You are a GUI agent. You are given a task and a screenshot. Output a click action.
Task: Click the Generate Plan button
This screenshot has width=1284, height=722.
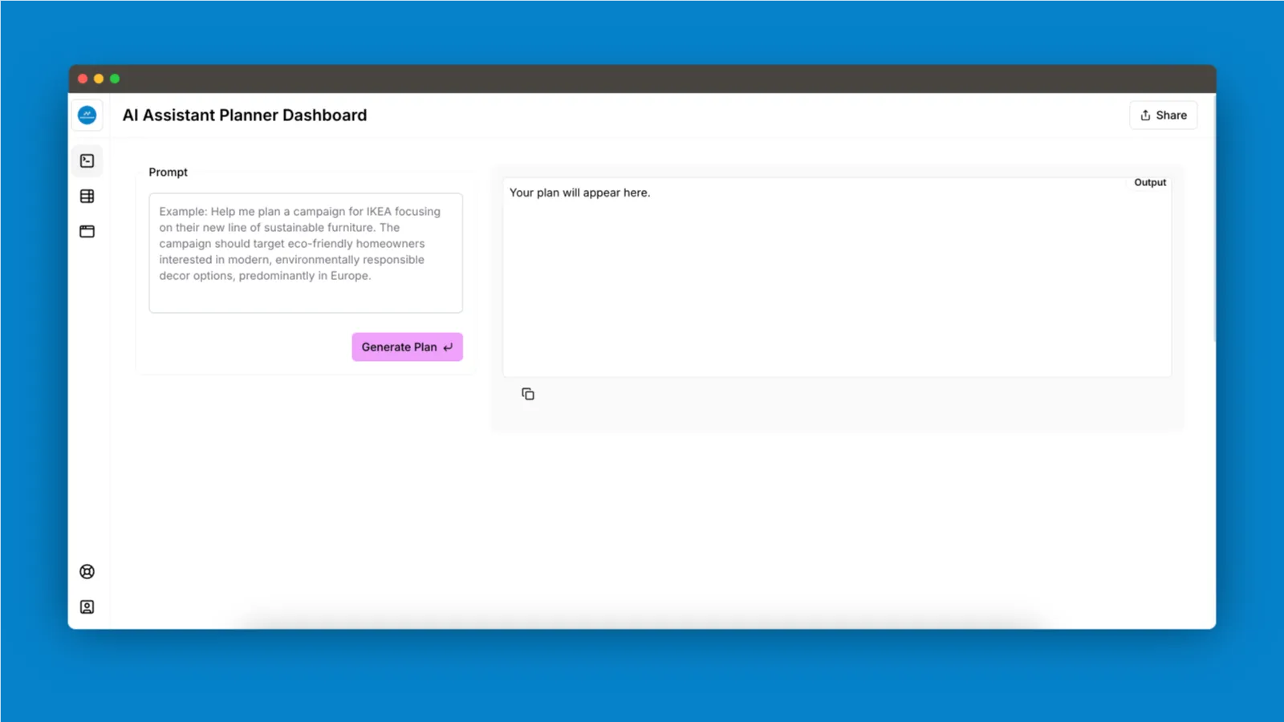(407, 347)
